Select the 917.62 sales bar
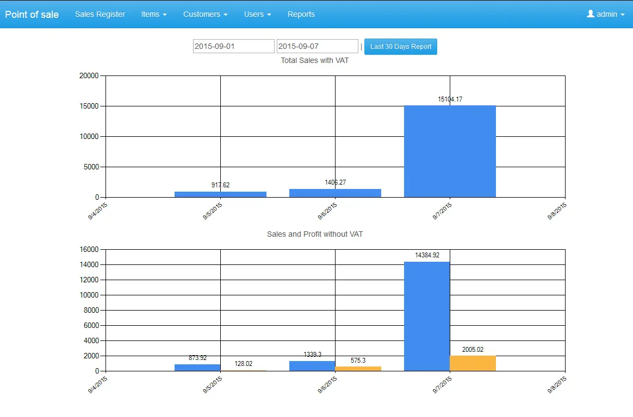Image resolution: width=633 pixels, height=417 pixels. point(220,194)
